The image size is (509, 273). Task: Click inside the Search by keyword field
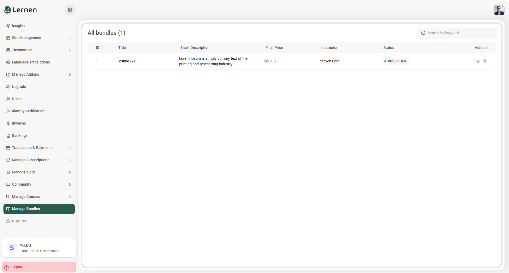pos(457,33)
